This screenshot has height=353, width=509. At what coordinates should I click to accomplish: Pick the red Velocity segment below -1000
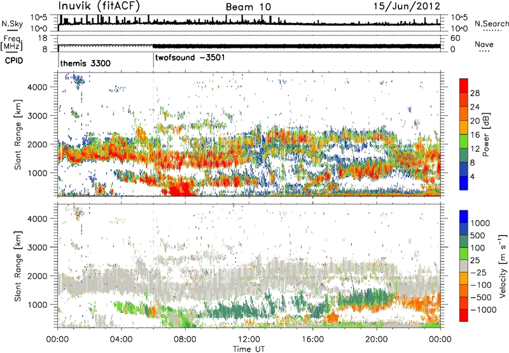[464, 315]
